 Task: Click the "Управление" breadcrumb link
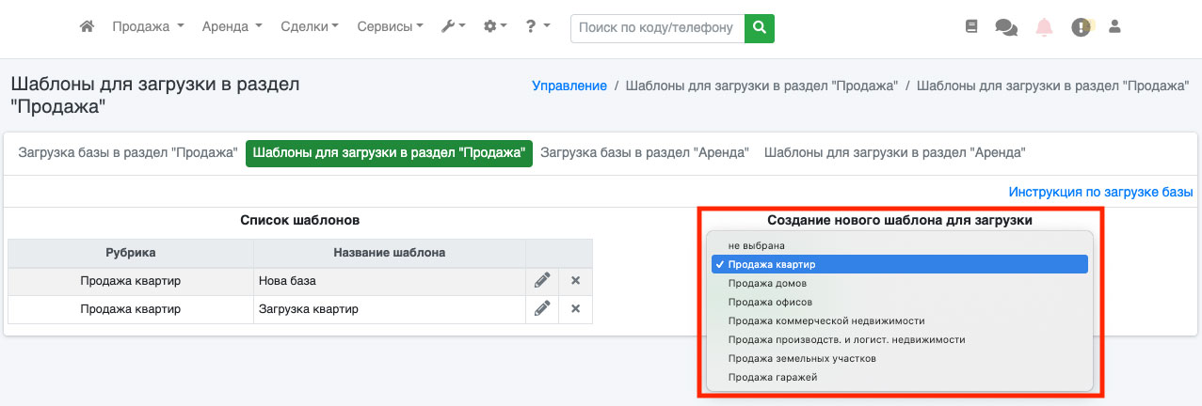569,86
